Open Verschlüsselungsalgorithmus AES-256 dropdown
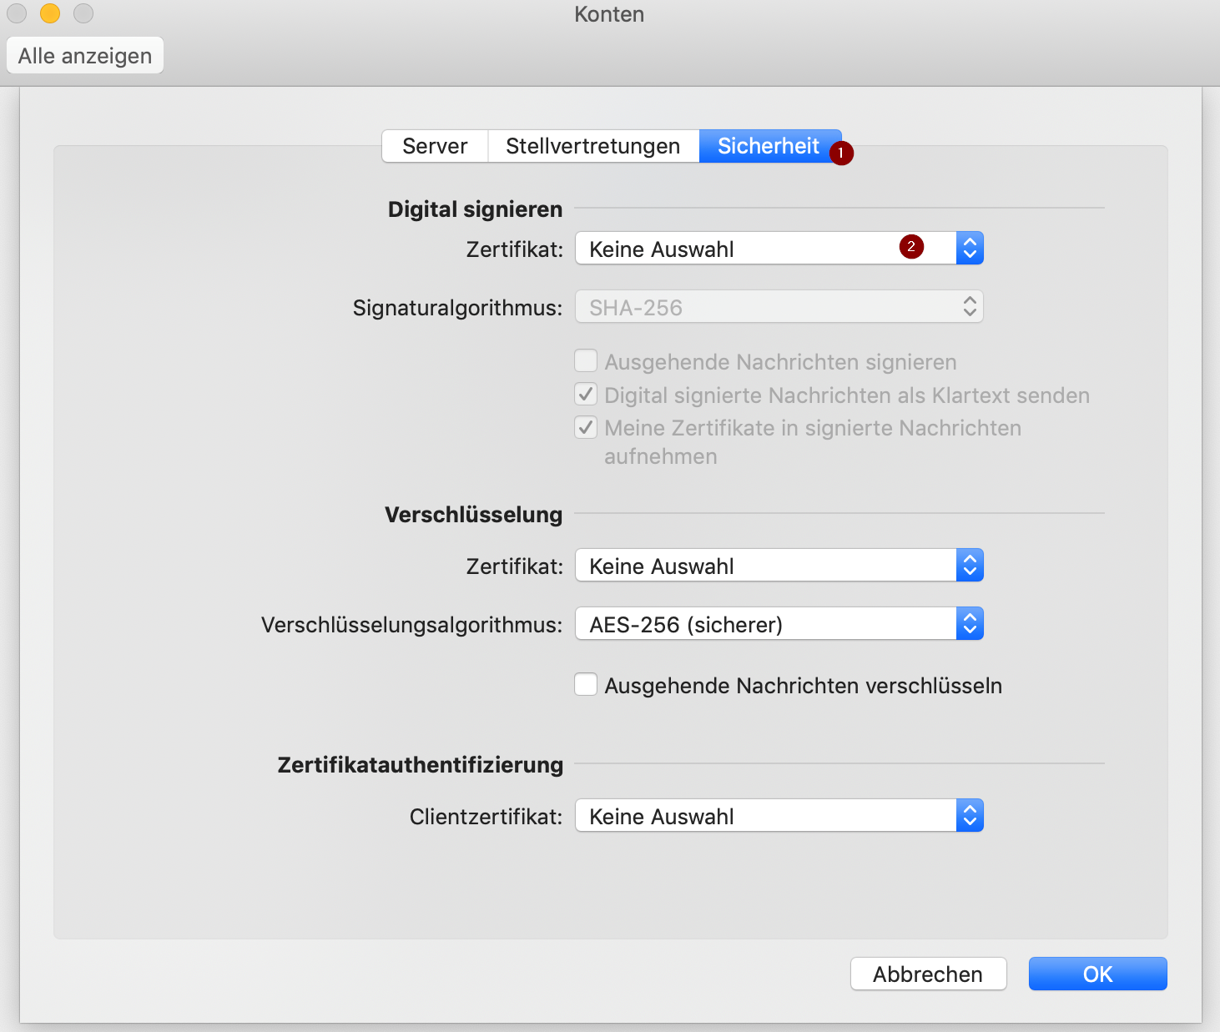Viewport: 1220px width, 1032px height. (x=779, y=624)
